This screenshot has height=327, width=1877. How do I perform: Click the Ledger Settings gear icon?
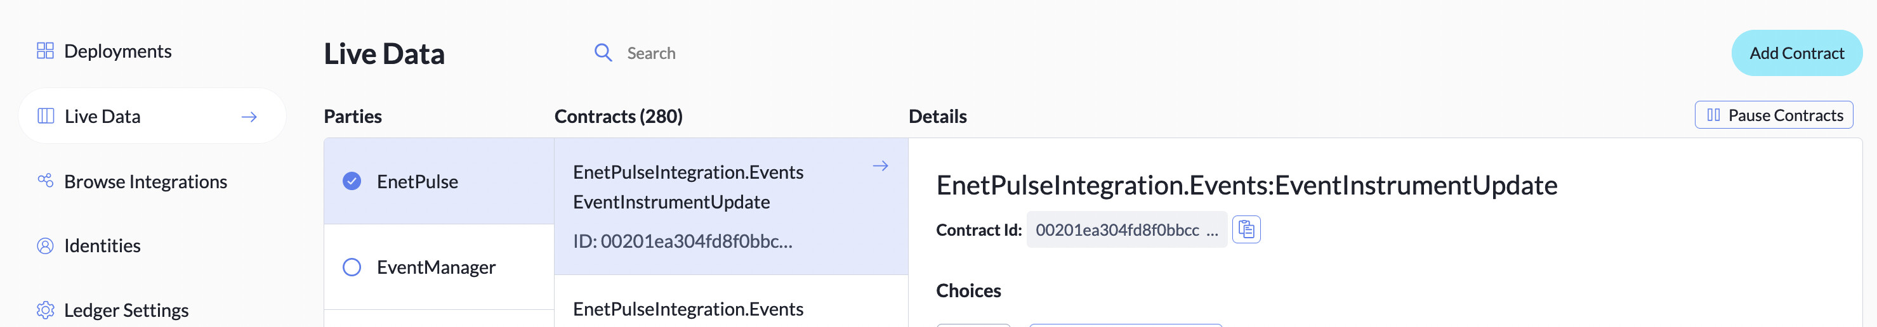pyautogui.click(x=45, y=309)
